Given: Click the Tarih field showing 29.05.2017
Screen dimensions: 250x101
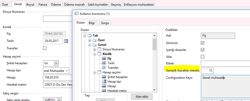Looking at the screenshot, I should [x=53, y=41].
